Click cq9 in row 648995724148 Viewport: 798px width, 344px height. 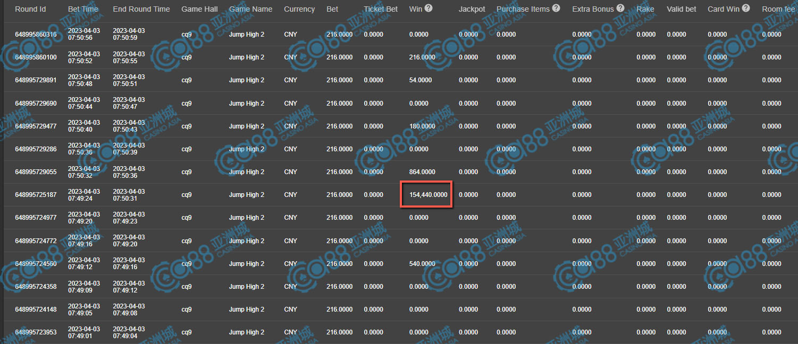click(x=187, y=309)
